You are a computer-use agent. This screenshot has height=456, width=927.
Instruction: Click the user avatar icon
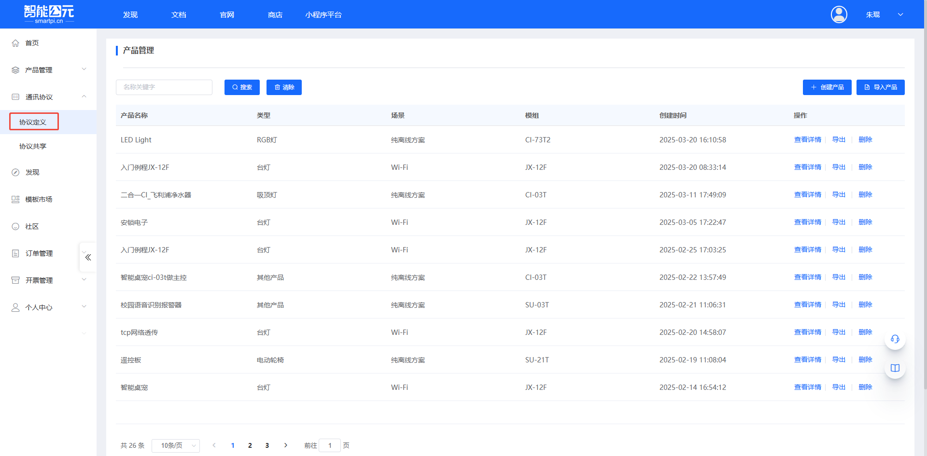coord(839,14)
